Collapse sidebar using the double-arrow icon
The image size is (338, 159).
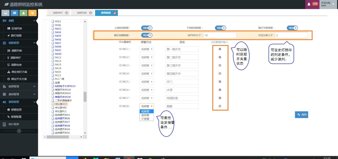pos(19,131)
